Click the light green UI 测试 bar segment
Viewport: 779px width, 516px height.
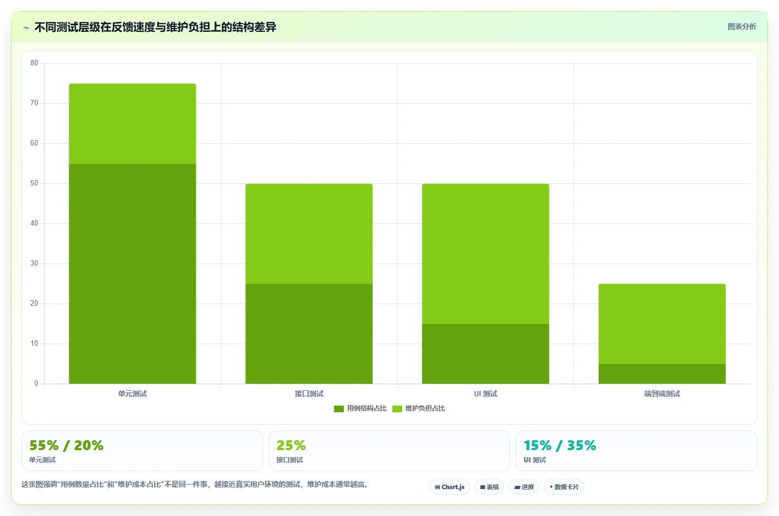pyautogui.click(x=485, y=254)
